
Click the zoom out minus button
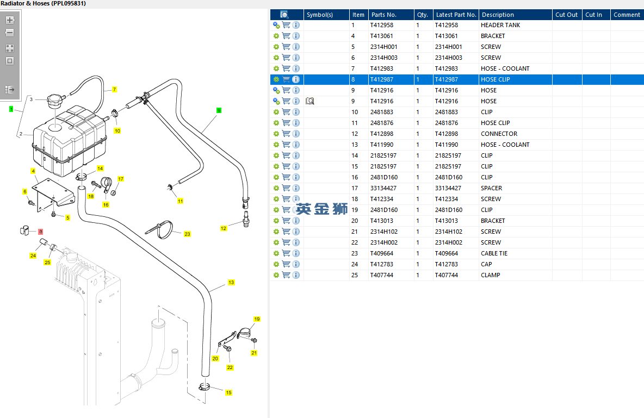pyautogui.click(x=10, y=33)
